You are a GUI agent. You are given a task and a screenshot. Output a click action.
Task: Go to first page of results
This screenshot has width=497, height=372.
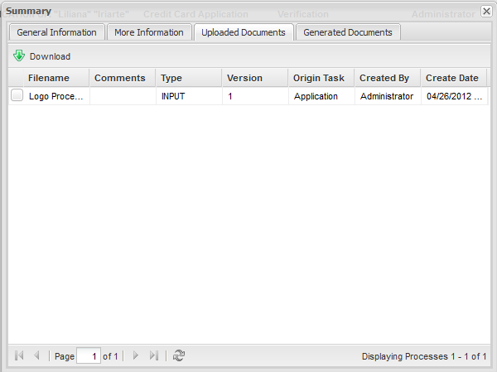pos(19,356)
